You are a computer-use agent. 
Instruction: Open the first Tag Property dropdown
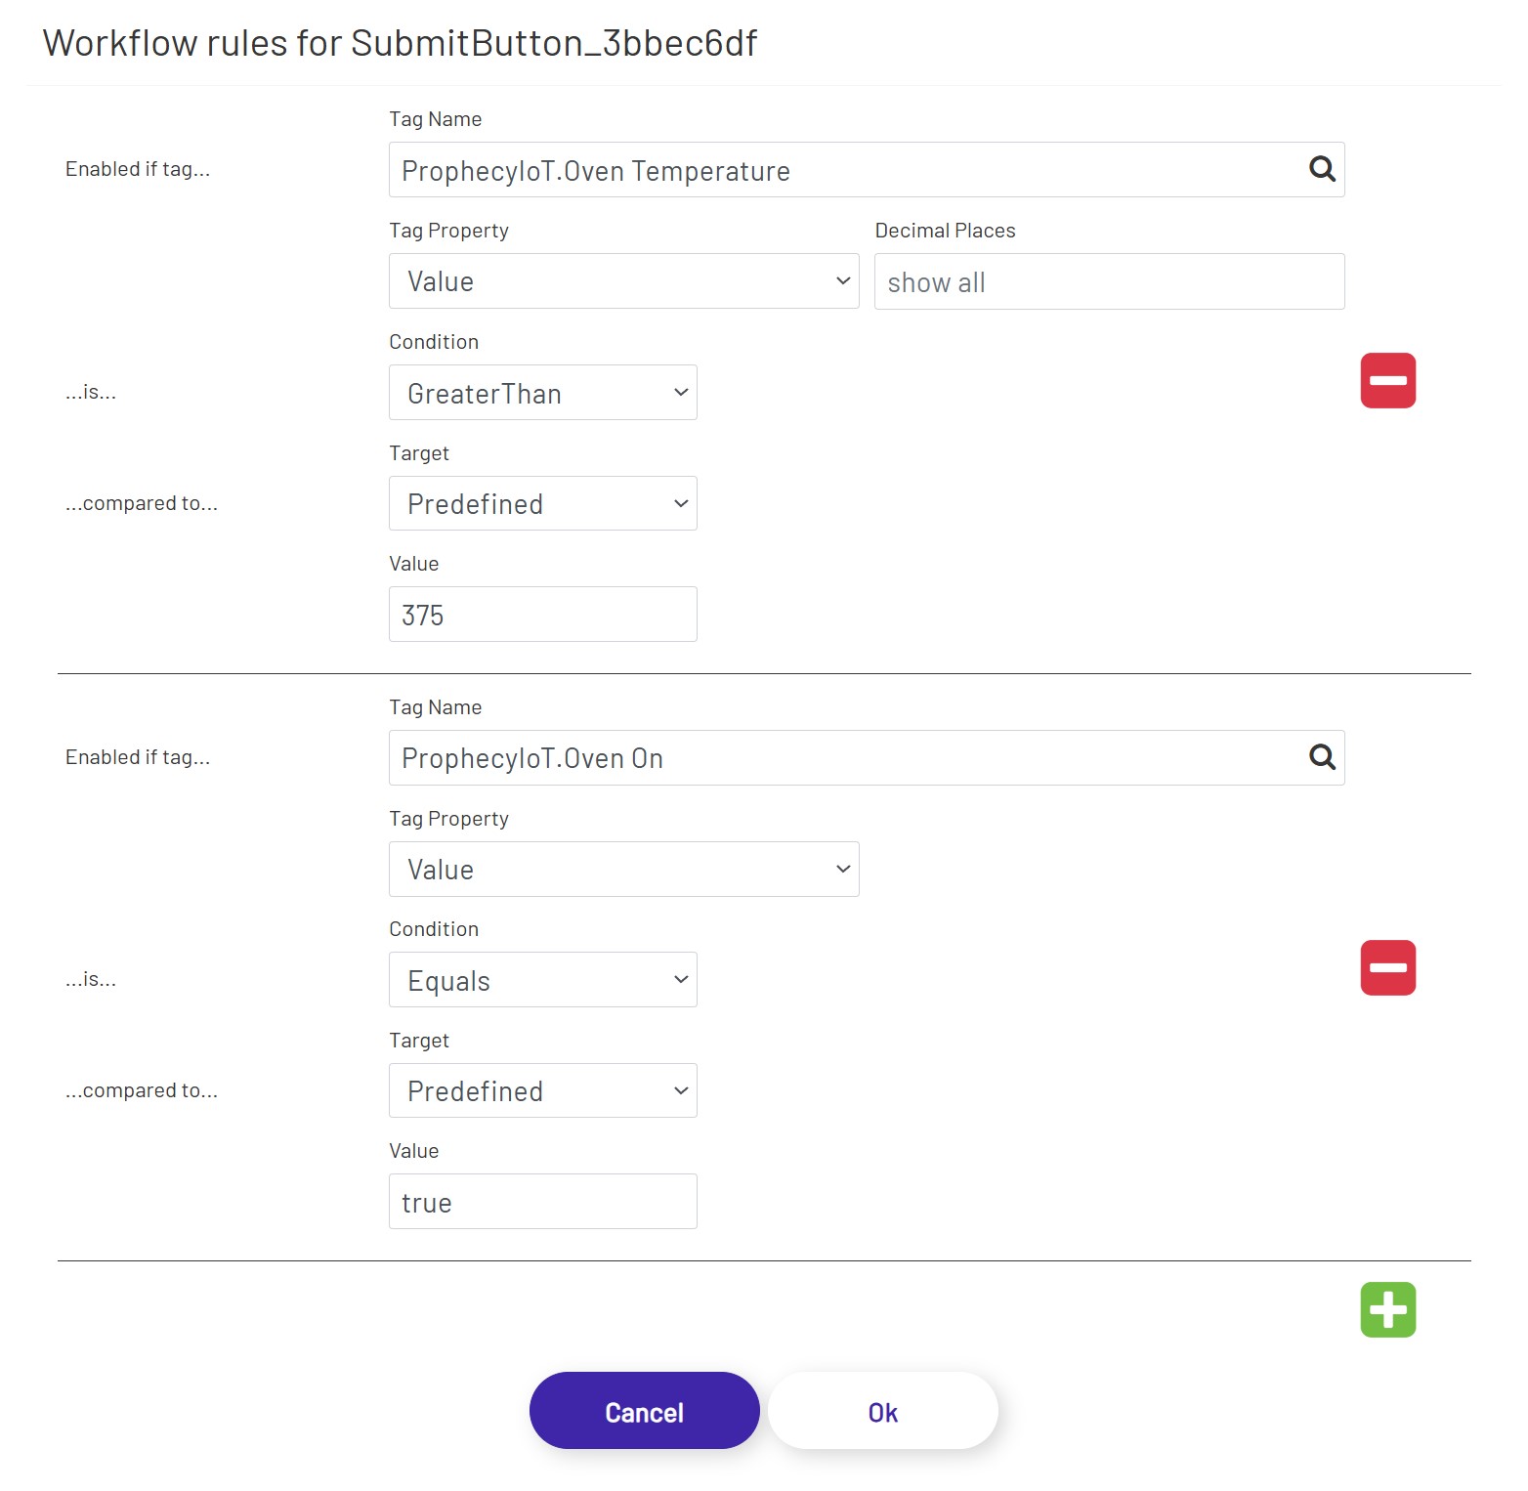point(622,280)
